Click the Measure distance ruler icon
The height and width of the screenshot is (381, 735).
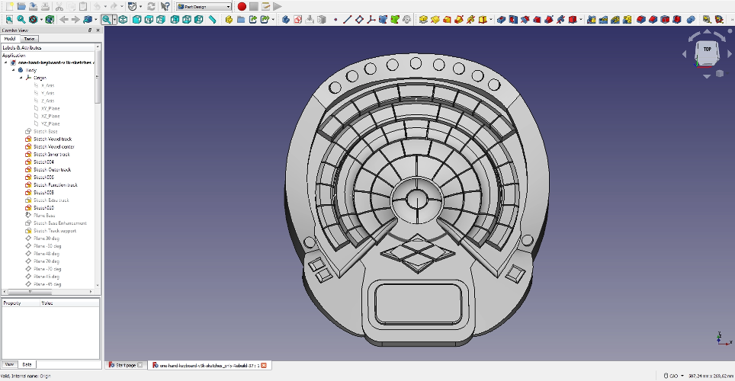tap(212, 19)
